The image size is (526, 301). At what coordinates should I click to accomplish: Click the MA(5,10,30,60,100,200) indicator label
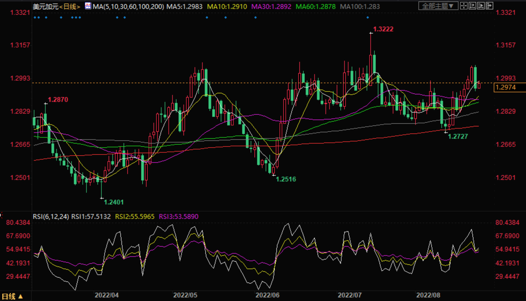click(x=128, y=6)
